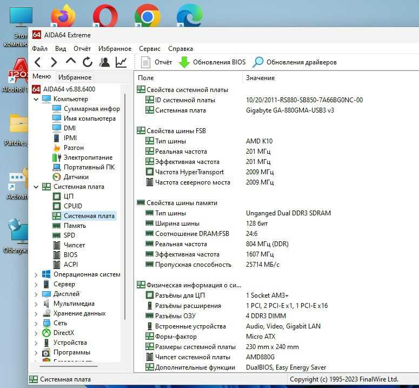
Task: Switch to the Избранное tab in the left panel
Action: point(75,77)
